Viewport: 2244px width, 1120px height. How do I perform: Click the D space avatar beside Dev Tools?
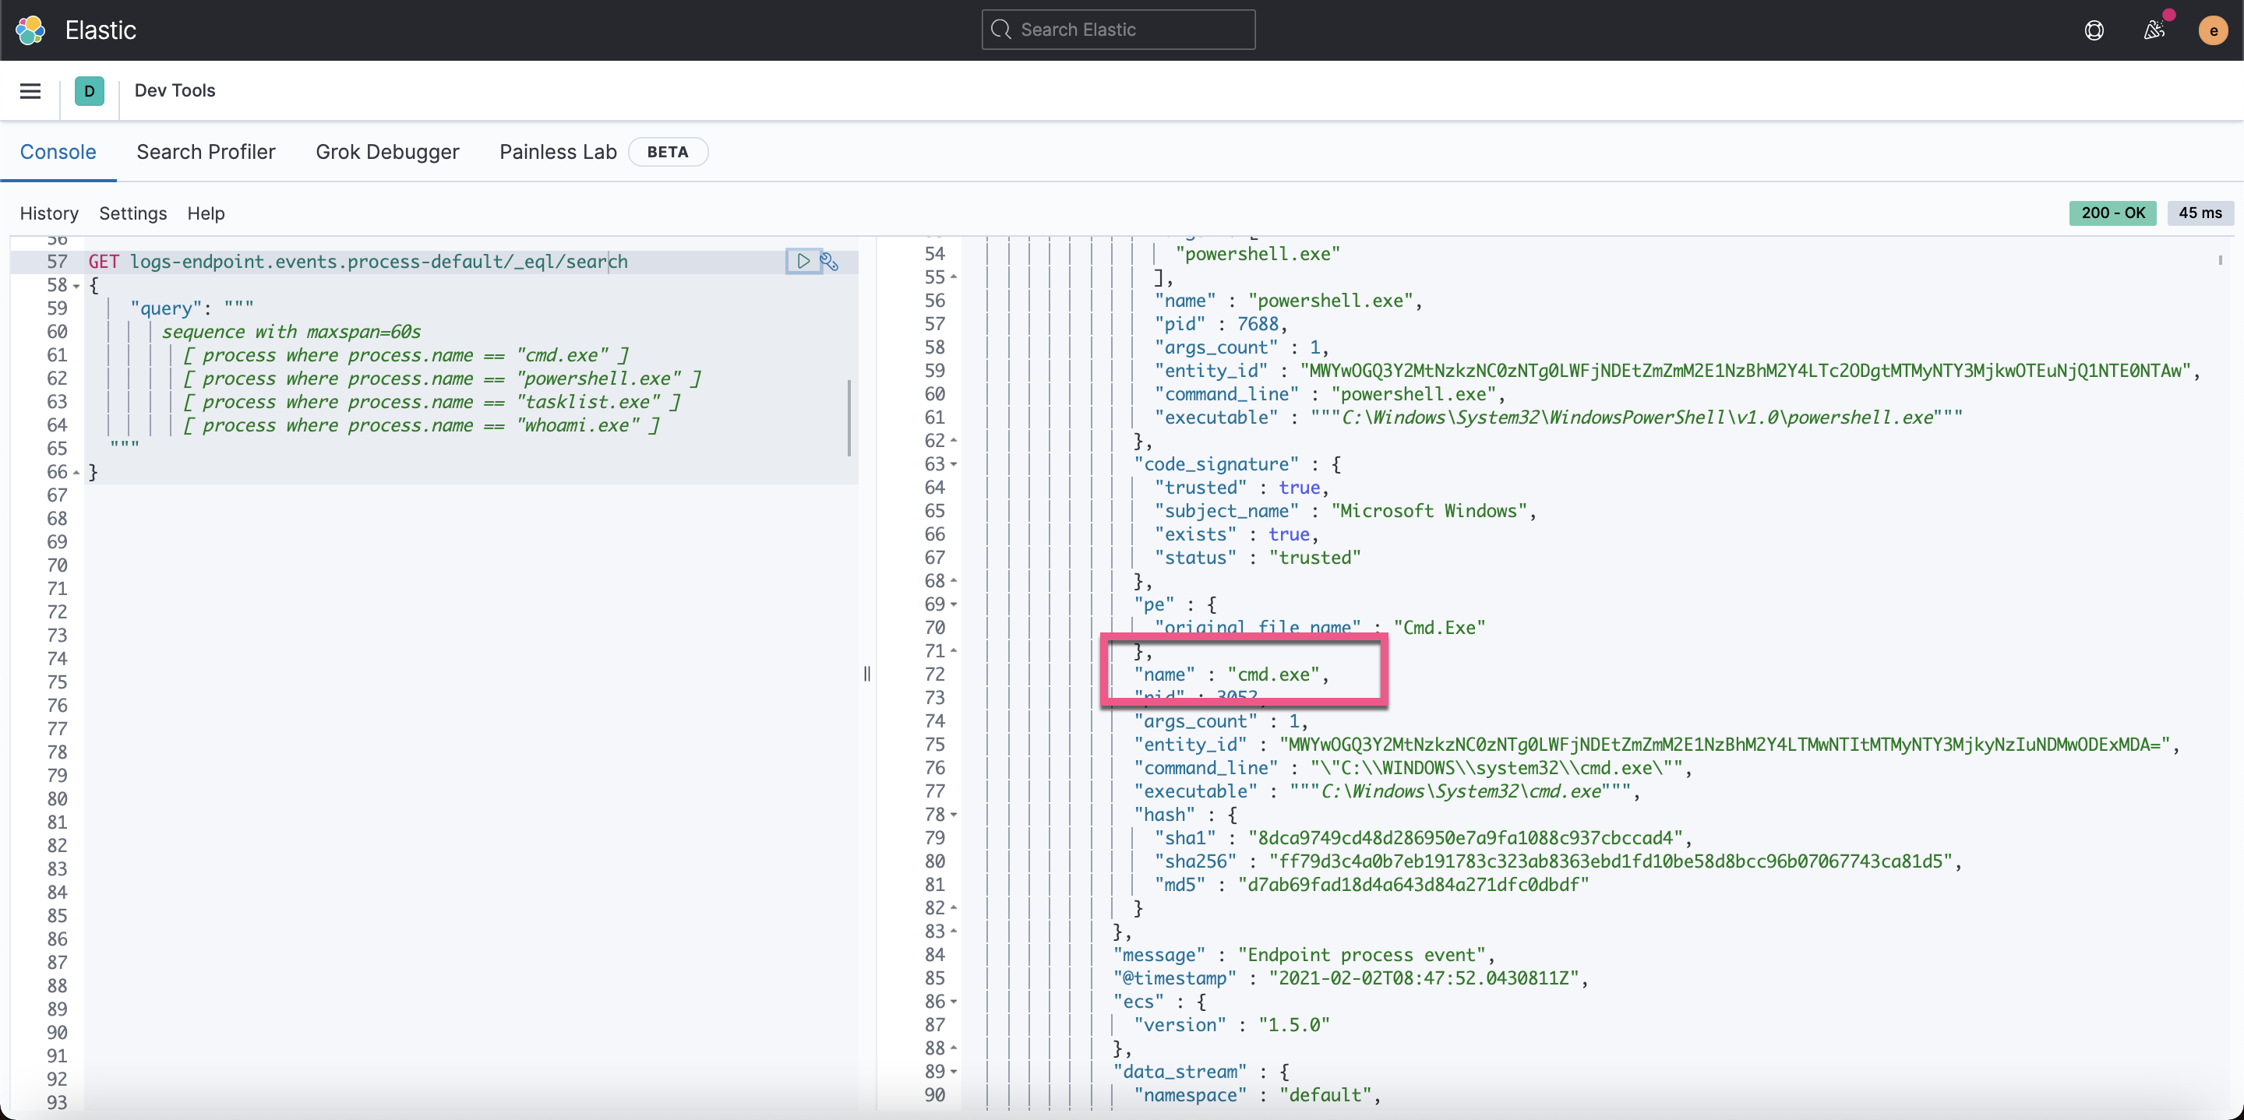coord(90,90)
